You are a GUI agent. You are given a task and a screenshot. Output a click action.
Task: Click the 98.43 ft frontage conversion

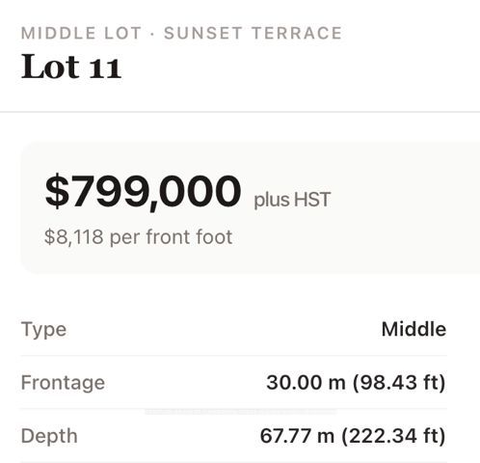tap(399, 383)
